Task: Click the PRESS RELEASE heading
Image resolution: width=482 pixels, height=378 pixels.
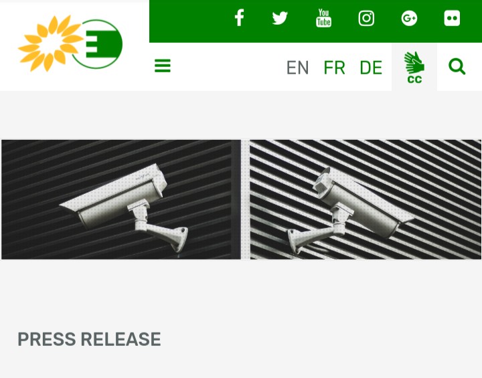Action: click(89, 339)
